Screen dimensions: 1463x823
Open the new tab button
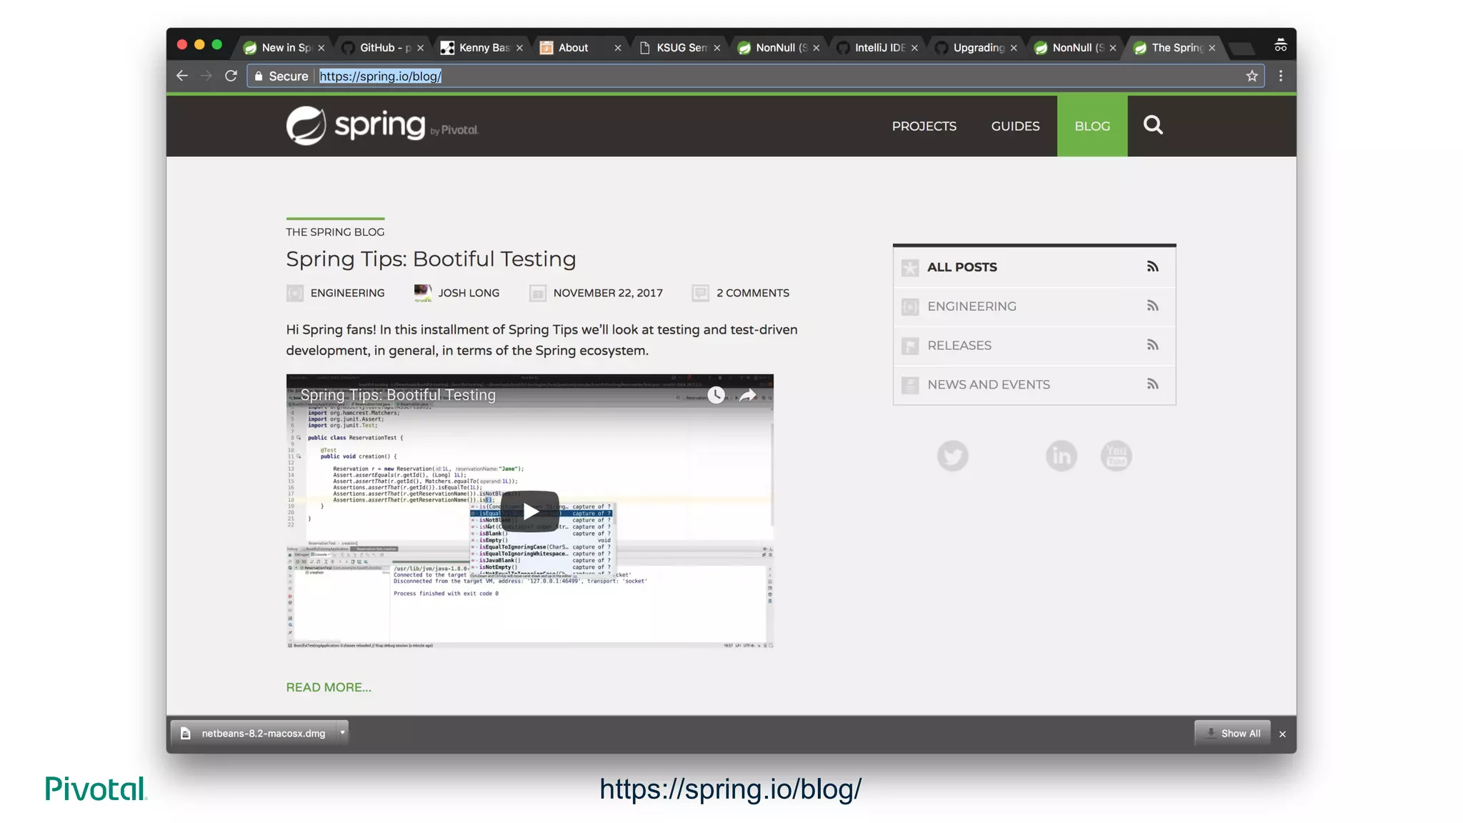point(1242,49)
